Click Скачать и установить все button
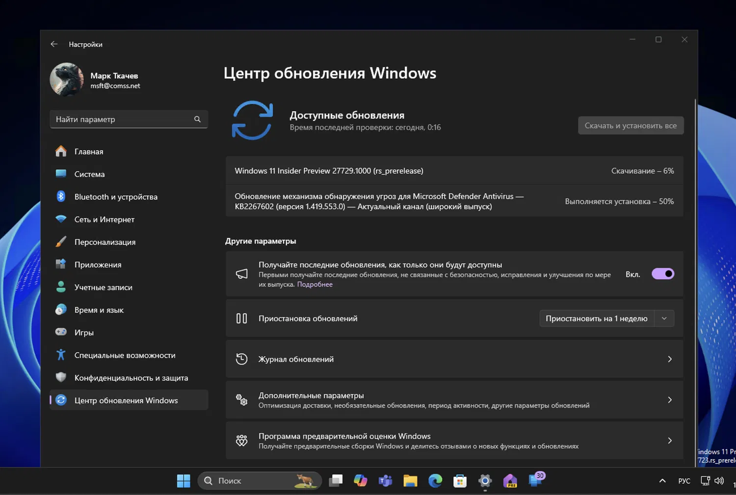This screenshot has height=495, width=736. click(x=631, y=125)
